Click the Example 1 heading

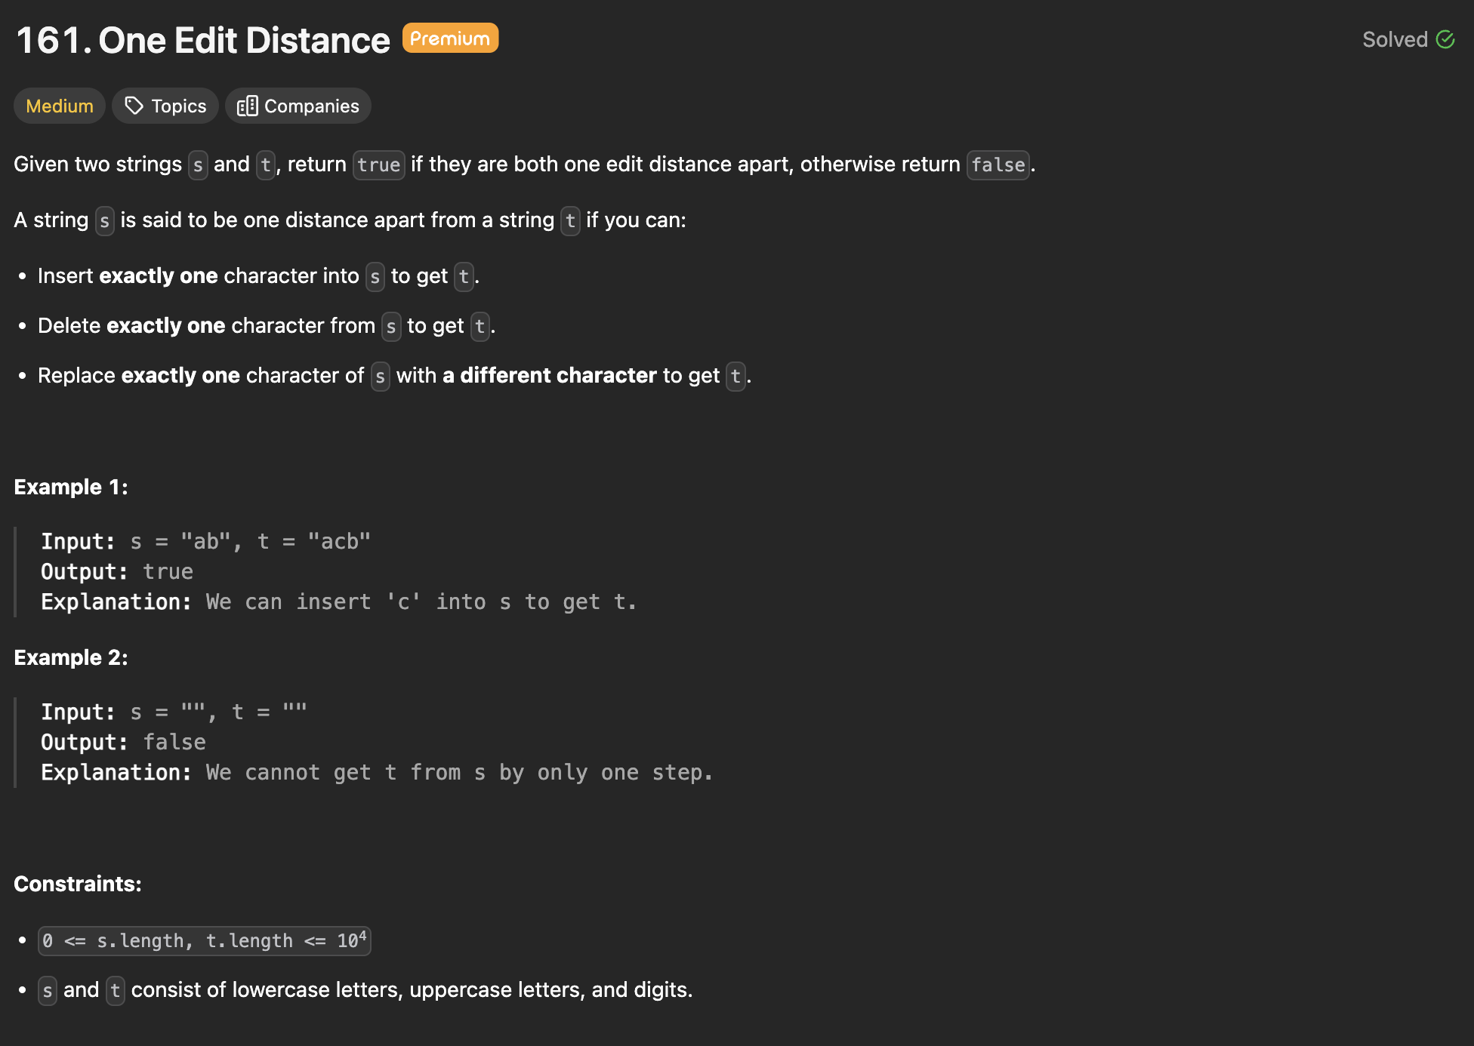pos(71,487)
